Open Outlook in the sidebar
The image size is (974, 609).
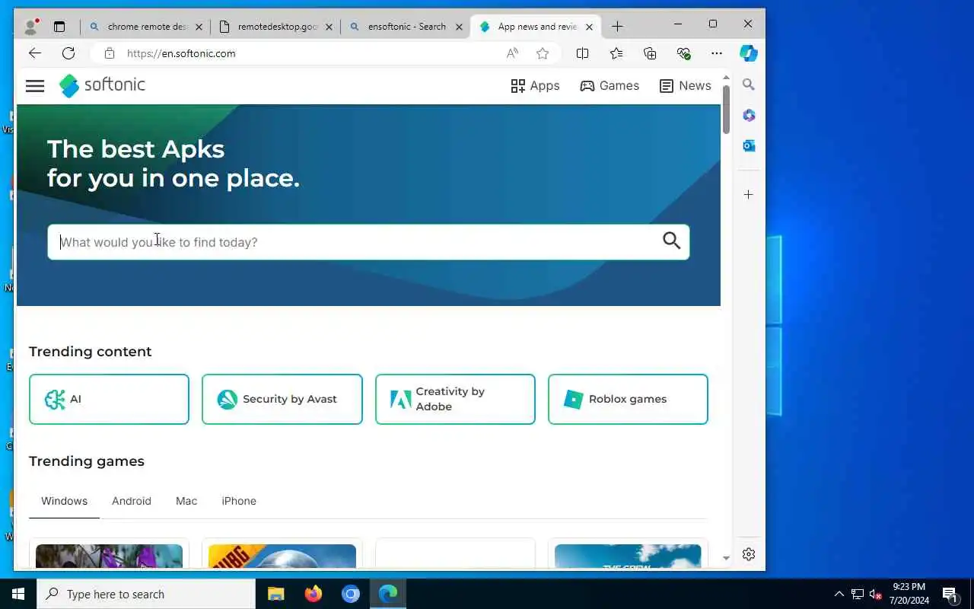click(x=749, y=145)
